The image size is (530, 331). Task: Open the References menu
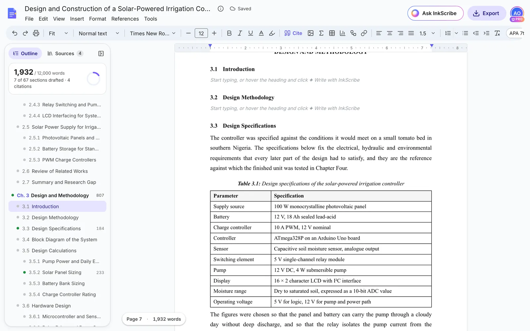(125, 19)
